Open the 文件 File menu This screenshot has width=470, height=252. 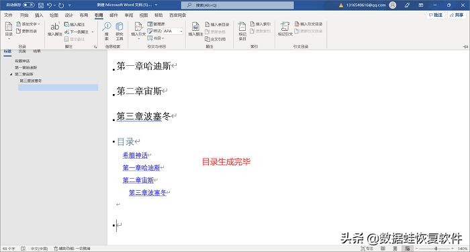pos(8,15)
